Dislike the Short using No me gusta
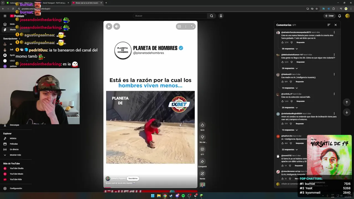The height and width of the screenshot is (199, 354). pyautogui.click(x=202, y=137)
